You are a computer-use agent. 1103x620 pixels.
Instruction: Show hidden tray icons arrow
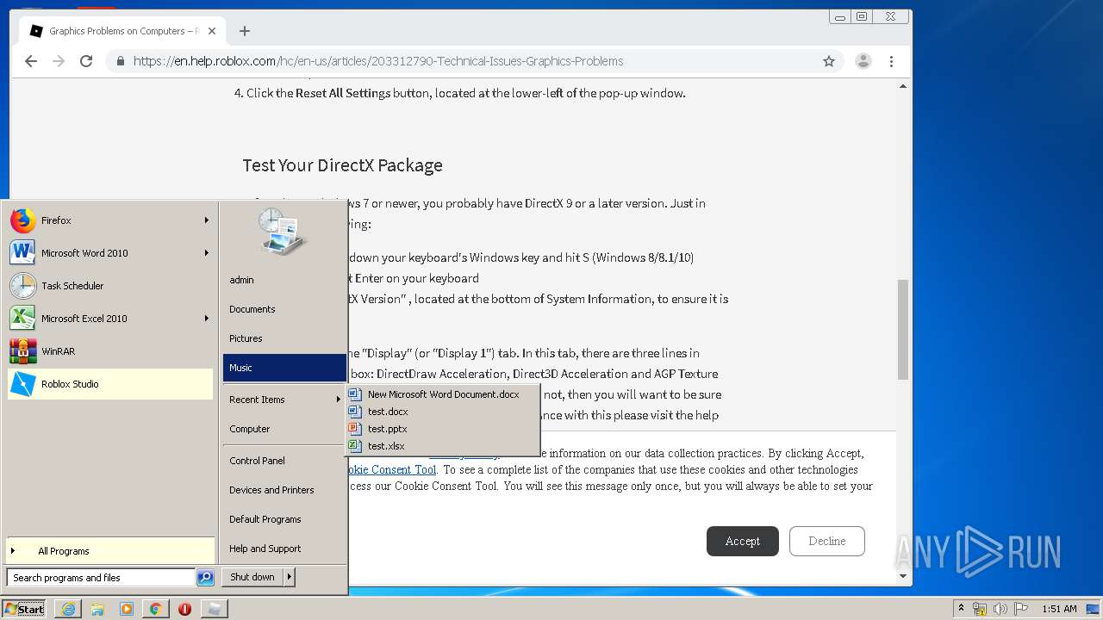tap(961, 609)
